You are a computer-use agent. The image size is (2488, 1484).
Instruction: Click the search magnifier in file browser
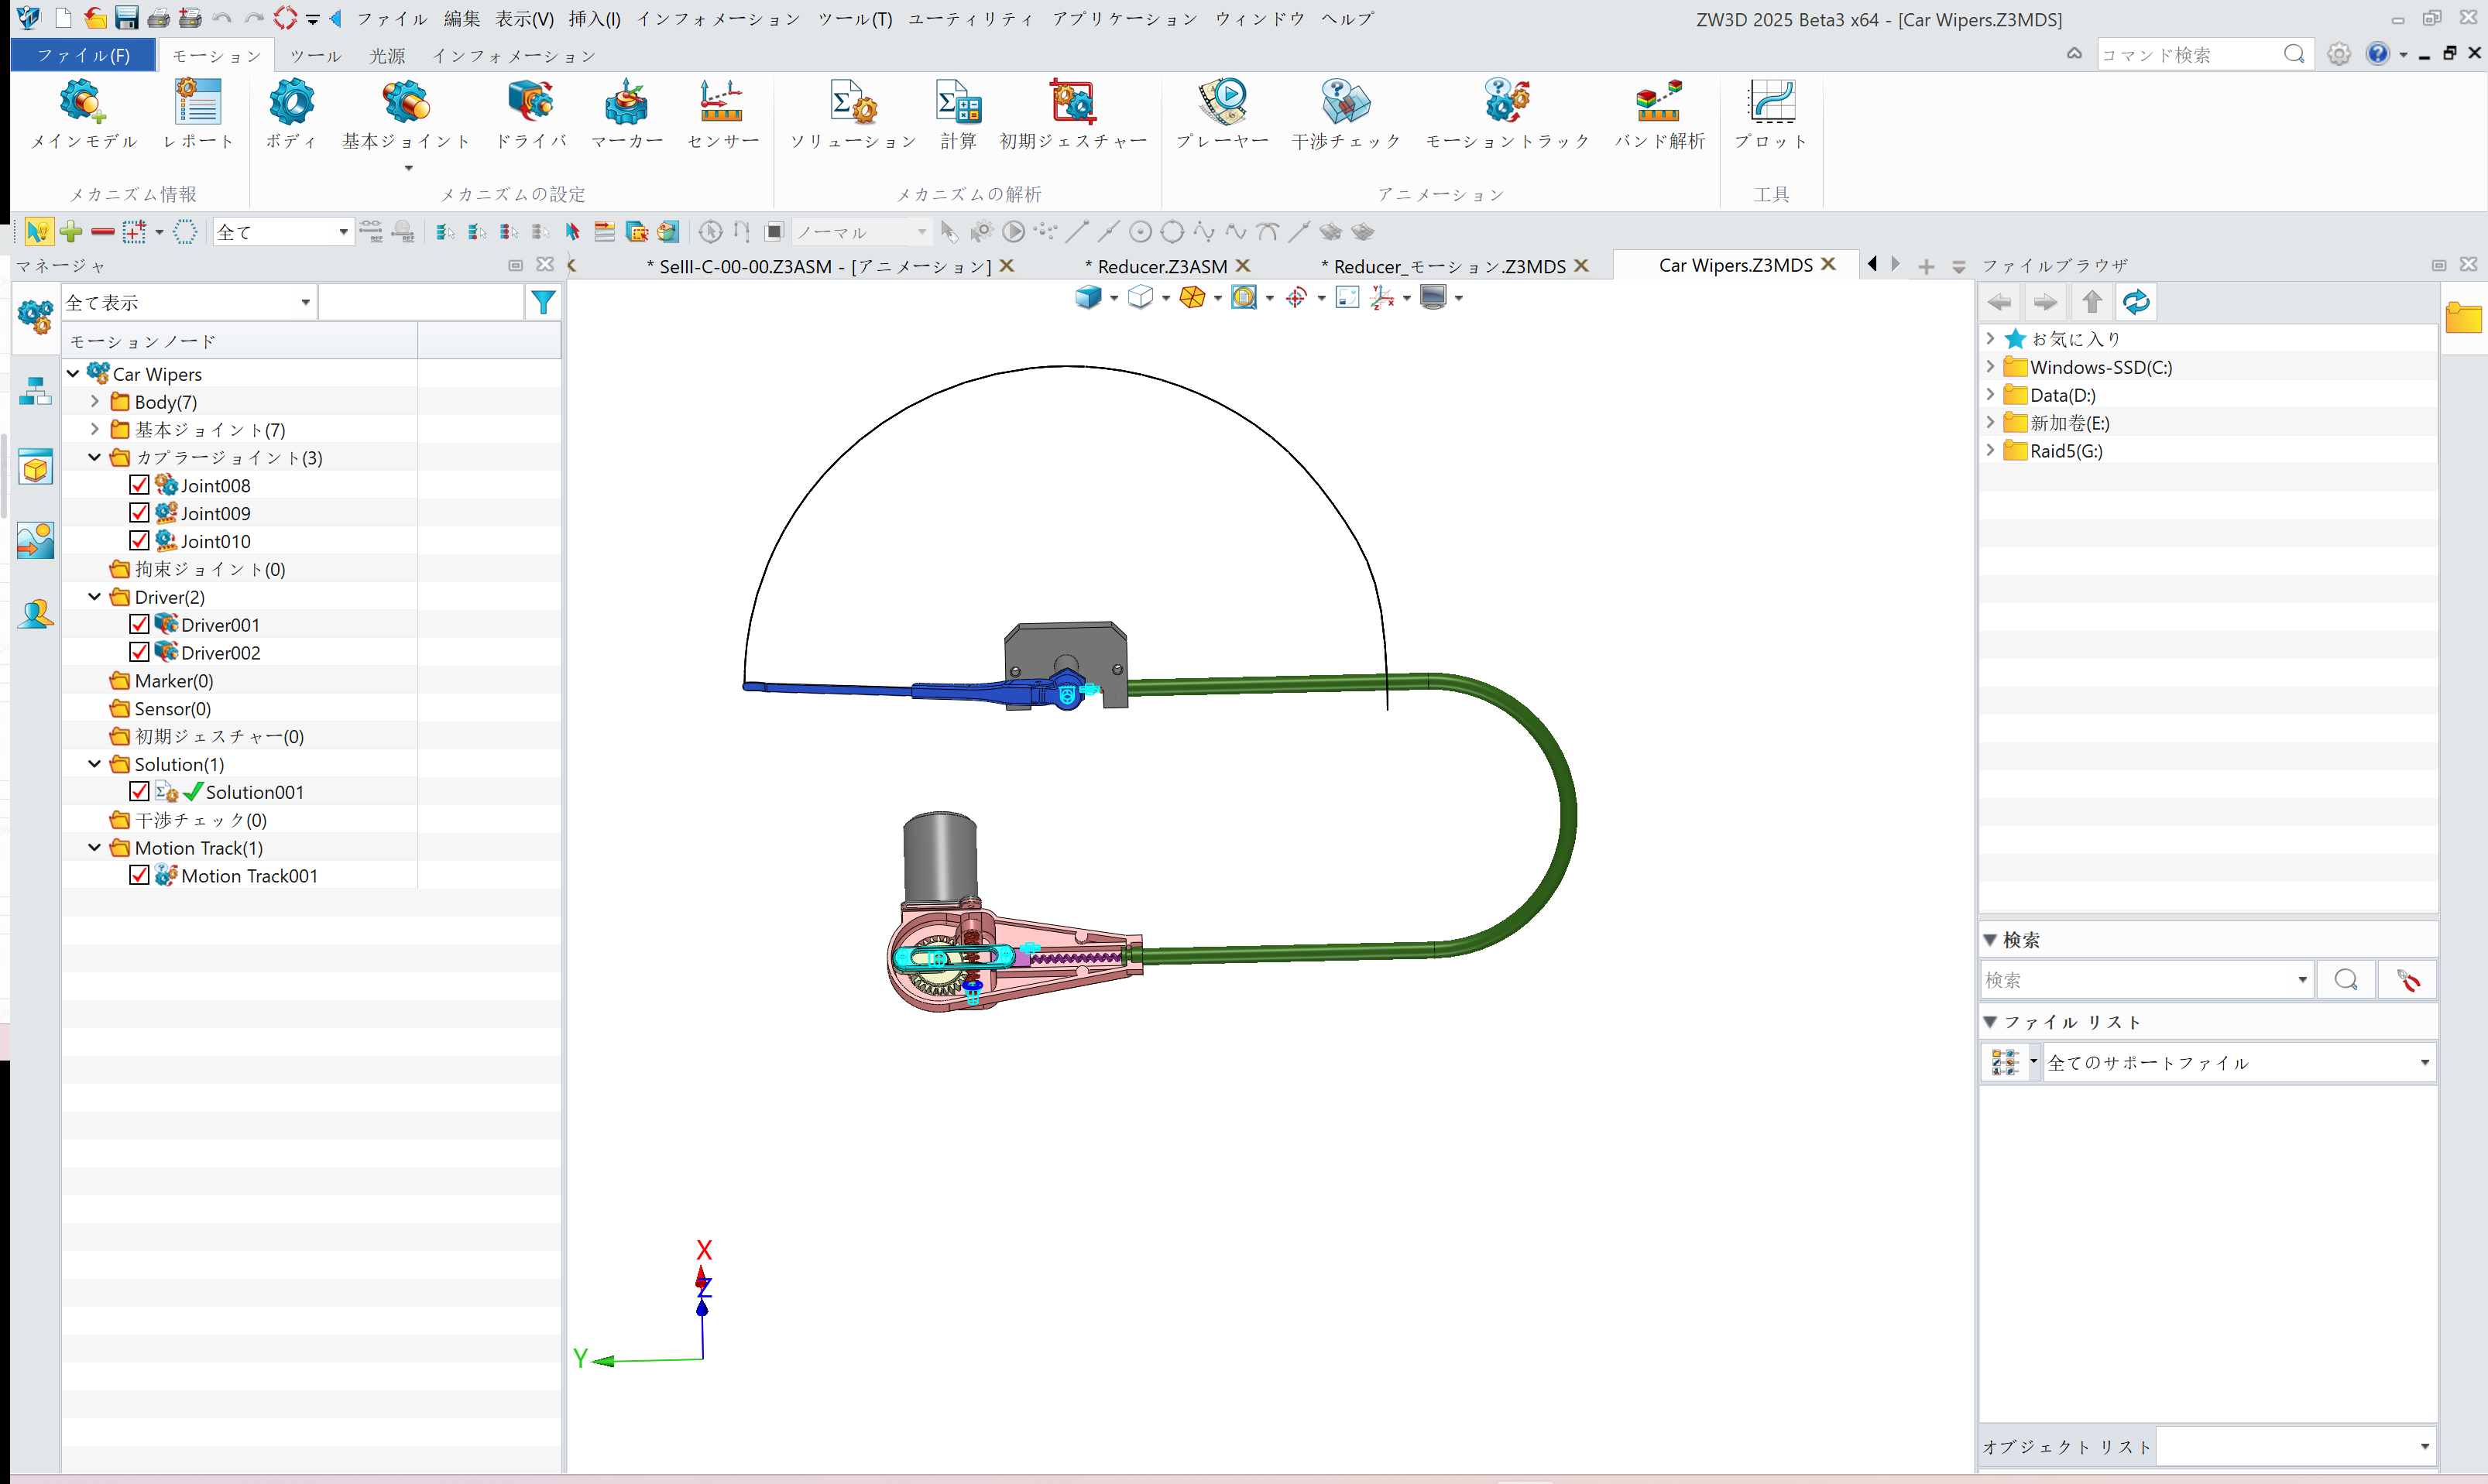tap(2345, 979)
